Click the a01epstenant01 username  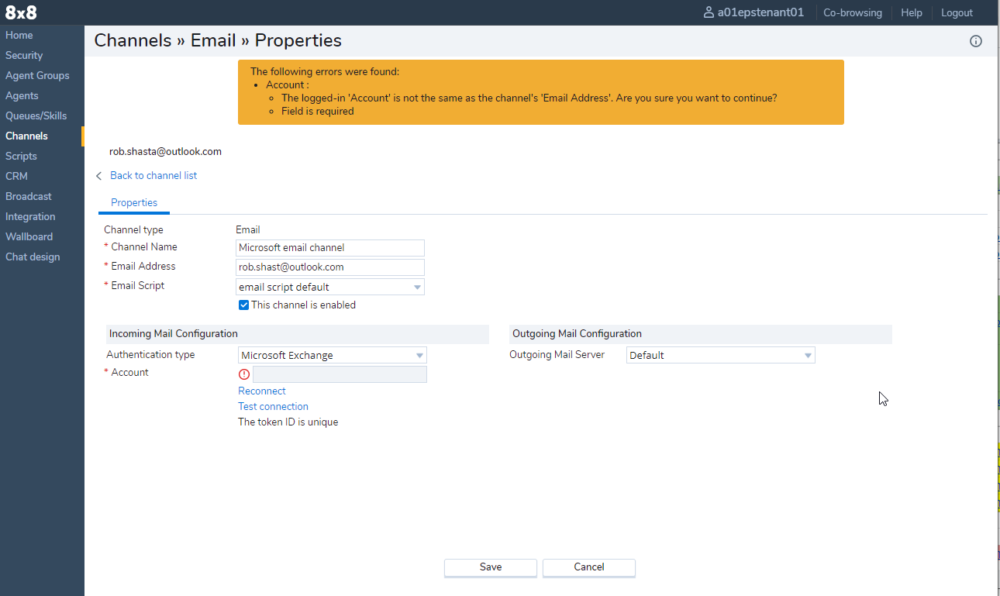coord(760,12)
